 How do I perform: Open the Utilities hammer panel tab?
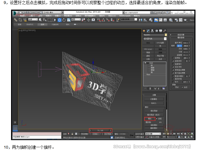(x=165, y=31)
